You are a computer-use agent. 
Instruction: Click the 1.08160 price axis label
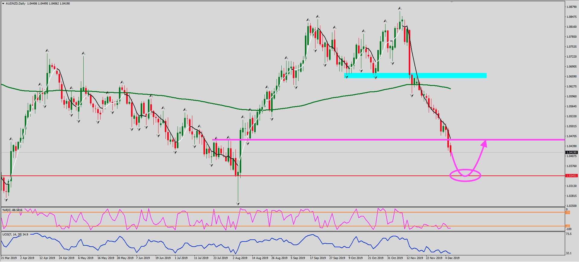571,27
